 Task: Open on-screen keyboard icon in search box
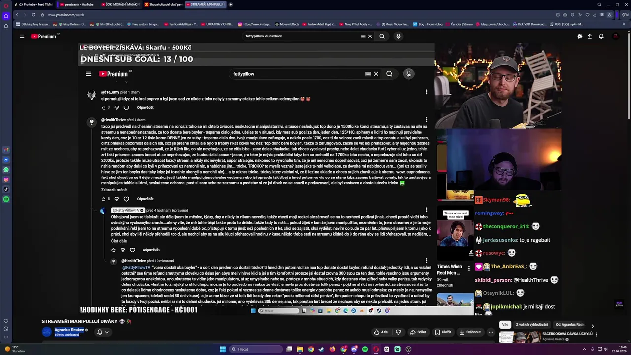click(363, 36)
